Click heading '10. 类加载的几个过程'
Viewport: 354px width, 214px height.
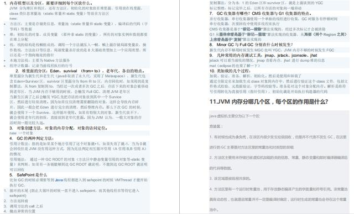coord(230,71)
